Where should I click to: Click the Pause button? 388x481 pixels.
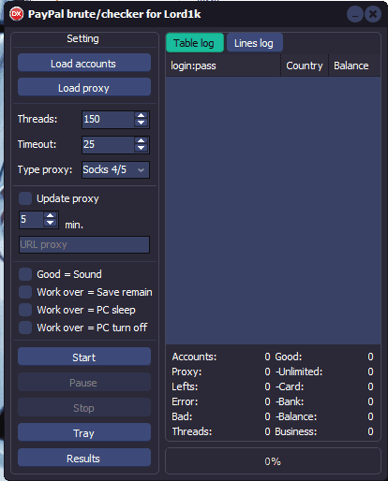pos(84,382)
